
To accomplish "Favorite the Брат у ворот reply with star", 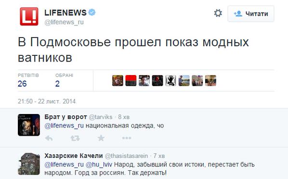I will pyautogui.click(x=101, y=138).
